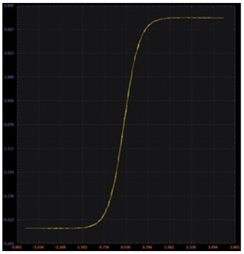The width and height of the screenshot is (244, 254).
Task: Click the y-axis label 1.990
Action: coord(7,77)
